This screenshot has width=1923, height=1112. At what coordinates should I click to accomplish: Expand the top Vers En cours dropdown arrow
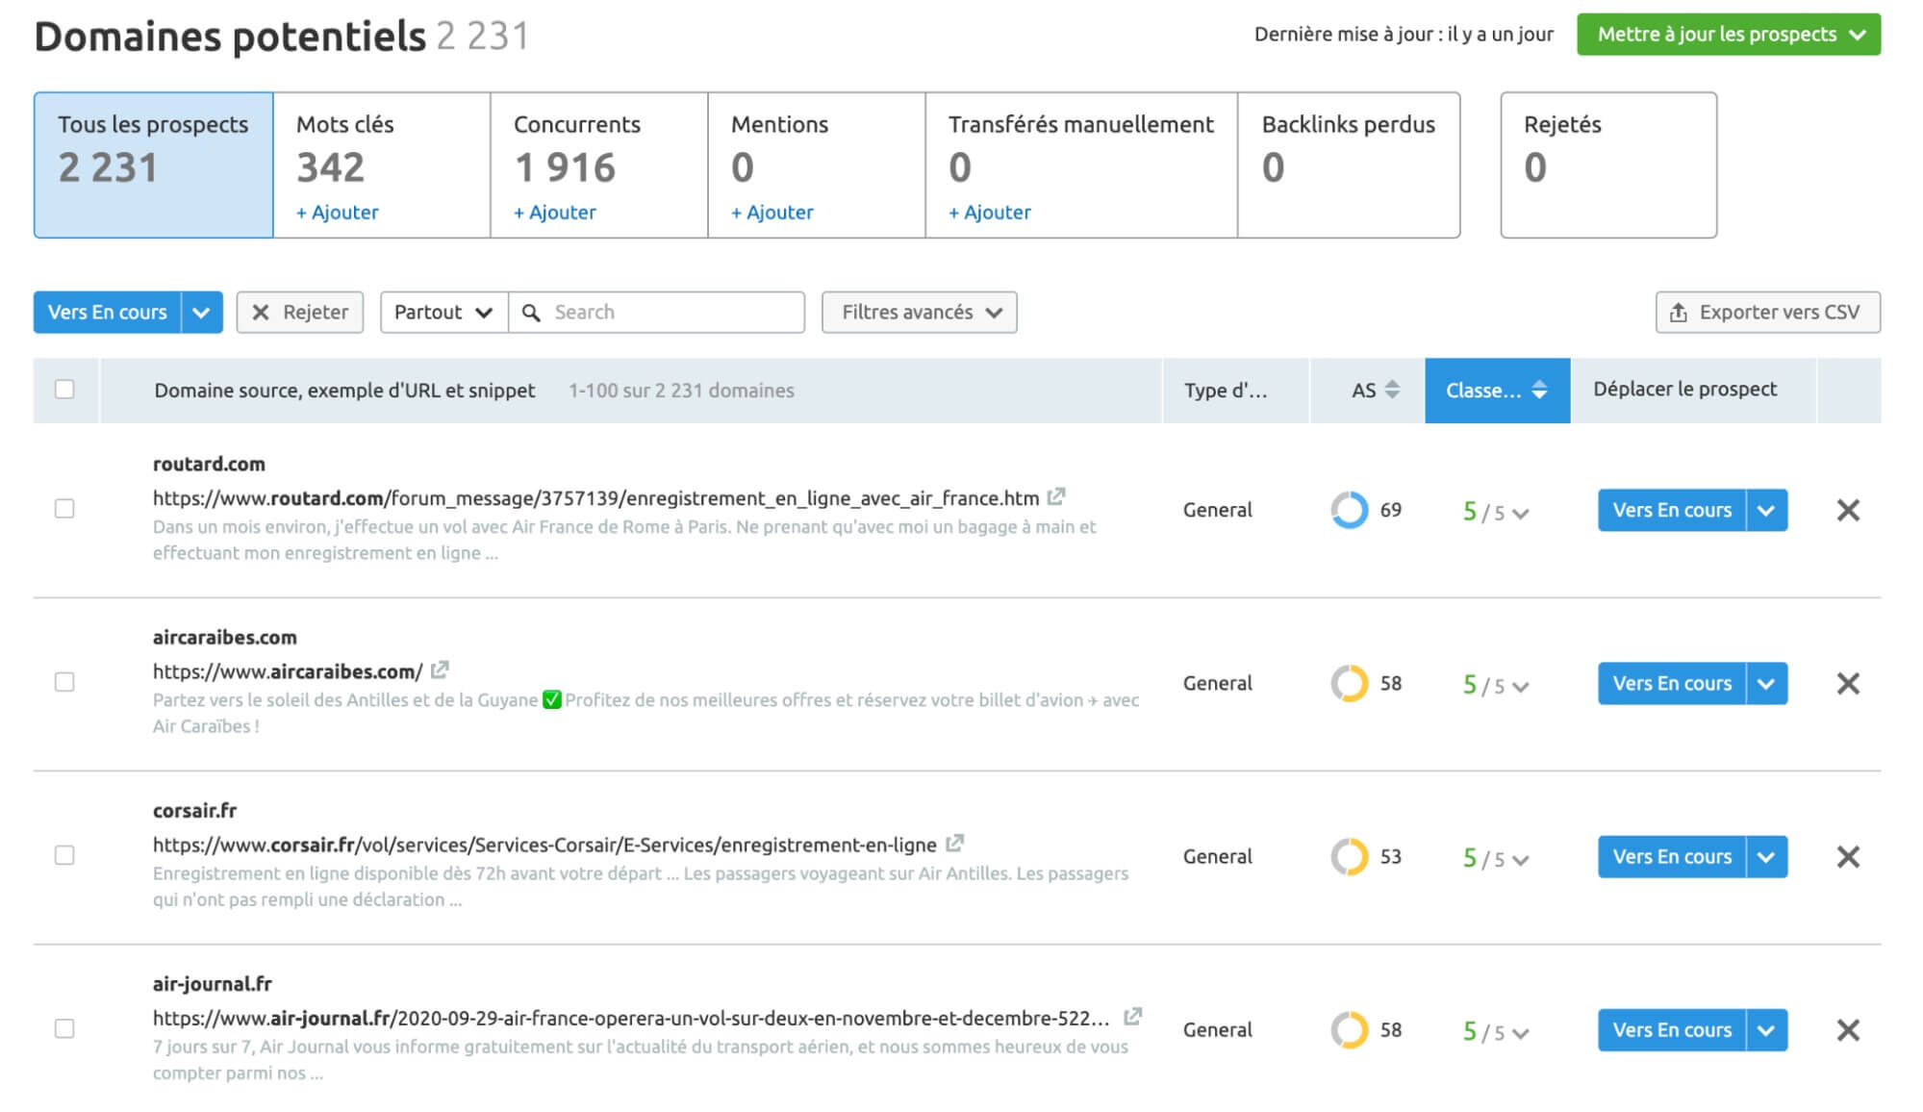click(x=201, y=313)
